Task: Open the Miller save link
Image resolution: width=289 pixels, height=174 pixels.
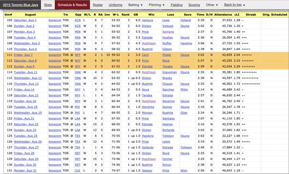Action: 184,89
